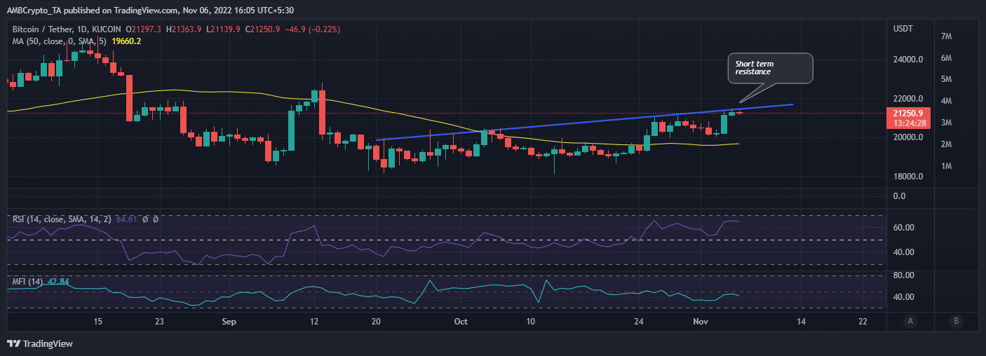Viewport: 986px width, 356px height.
Task: Select the MFI (14) indicator legend
Action: point(28,282)
